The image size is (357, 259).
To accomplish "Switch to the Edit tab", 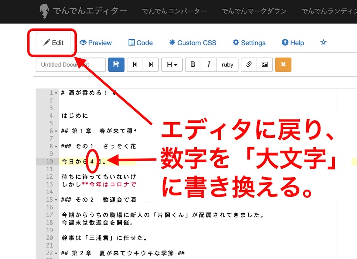I will pos(53,43).
